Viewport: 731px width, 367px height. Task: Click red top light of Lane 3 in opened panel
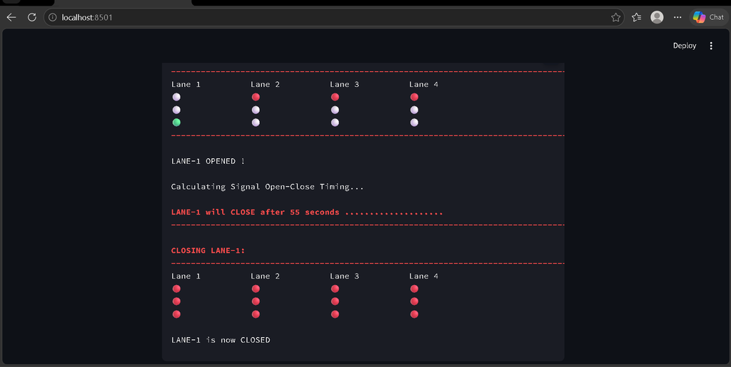[335, 97]
